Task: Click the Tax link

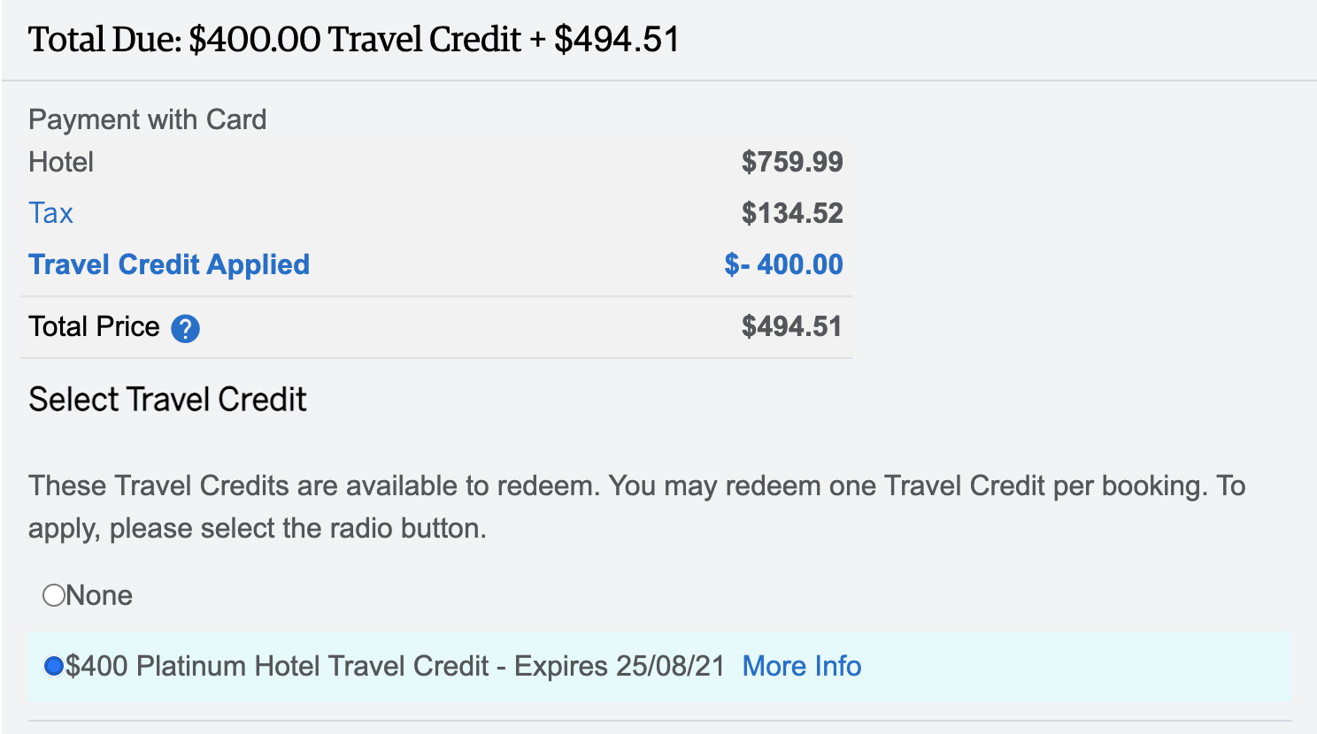Action: click(x=50, y=213)
